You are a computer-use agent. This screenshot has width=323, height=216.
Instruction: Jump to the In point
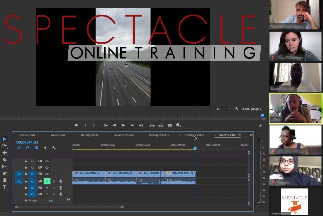[105, 125]
